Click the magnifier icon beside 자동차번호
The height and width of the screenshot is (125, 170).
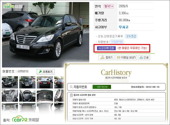[71, 87]
